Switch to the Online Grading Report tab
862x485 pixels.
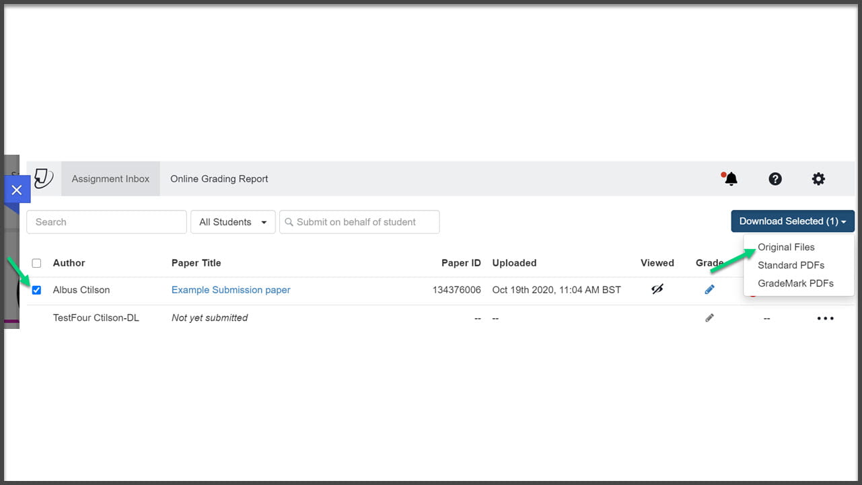pos(219,179)
